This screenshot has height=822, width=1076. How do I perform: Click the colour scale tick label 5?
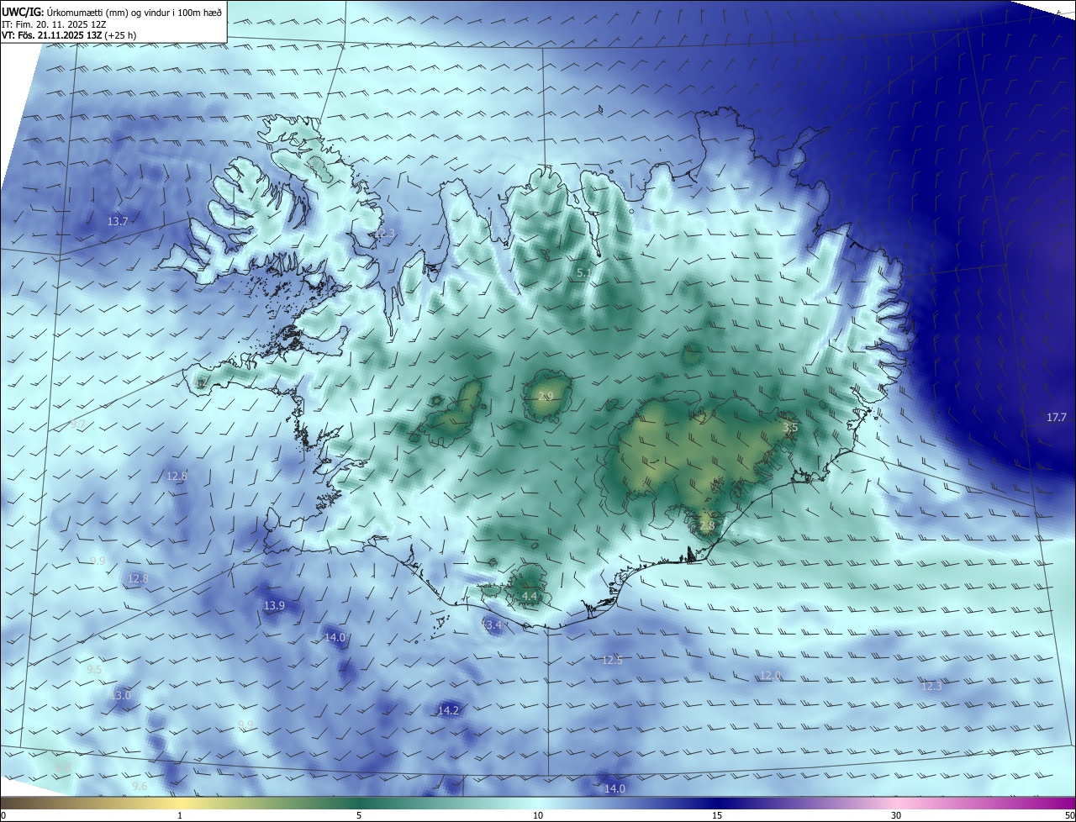(359, 815)
